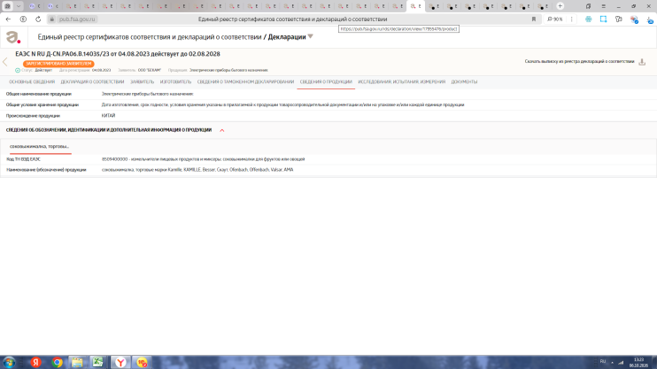The height and width of the screenshot is (369, 657).
Task: Click the 90% zoom indicator
Action: (x=555, y=19)
